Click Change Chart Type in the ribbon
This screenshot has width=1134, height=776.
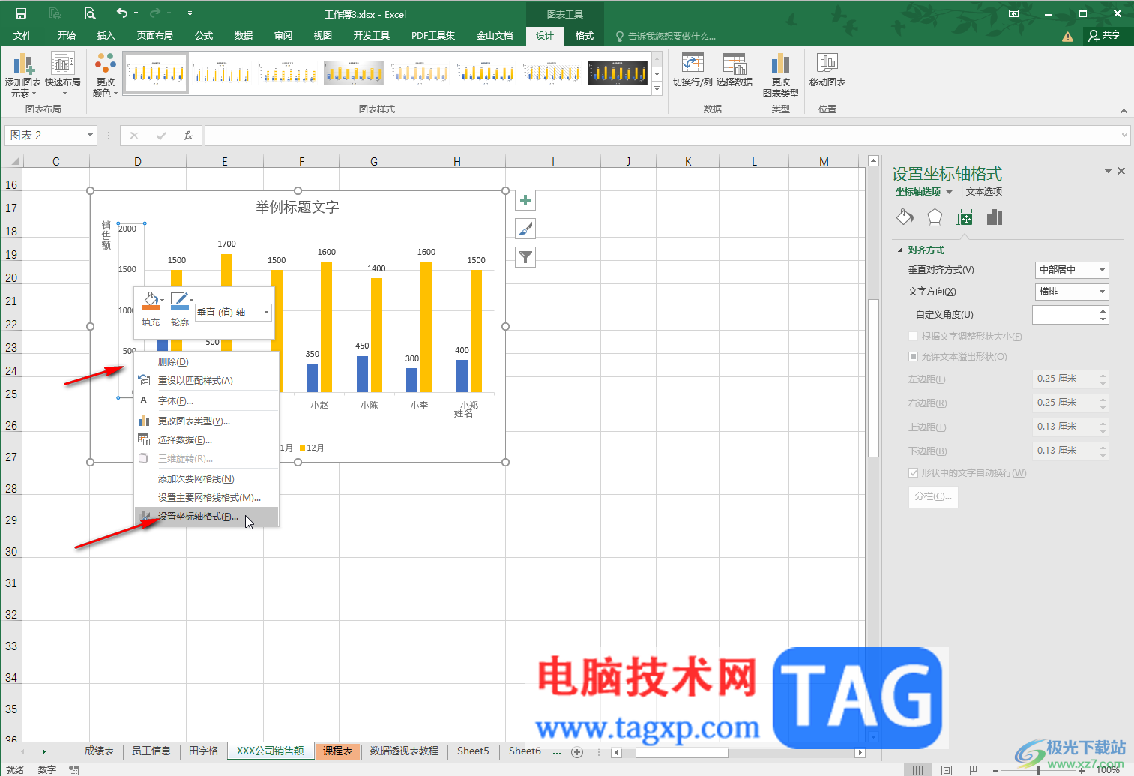click(781, 75)
